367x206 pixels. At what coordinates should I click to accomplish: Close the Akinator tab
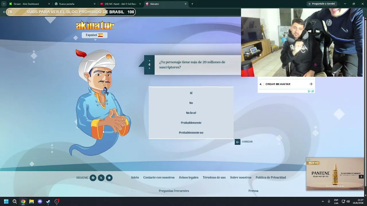click(186, 4)
